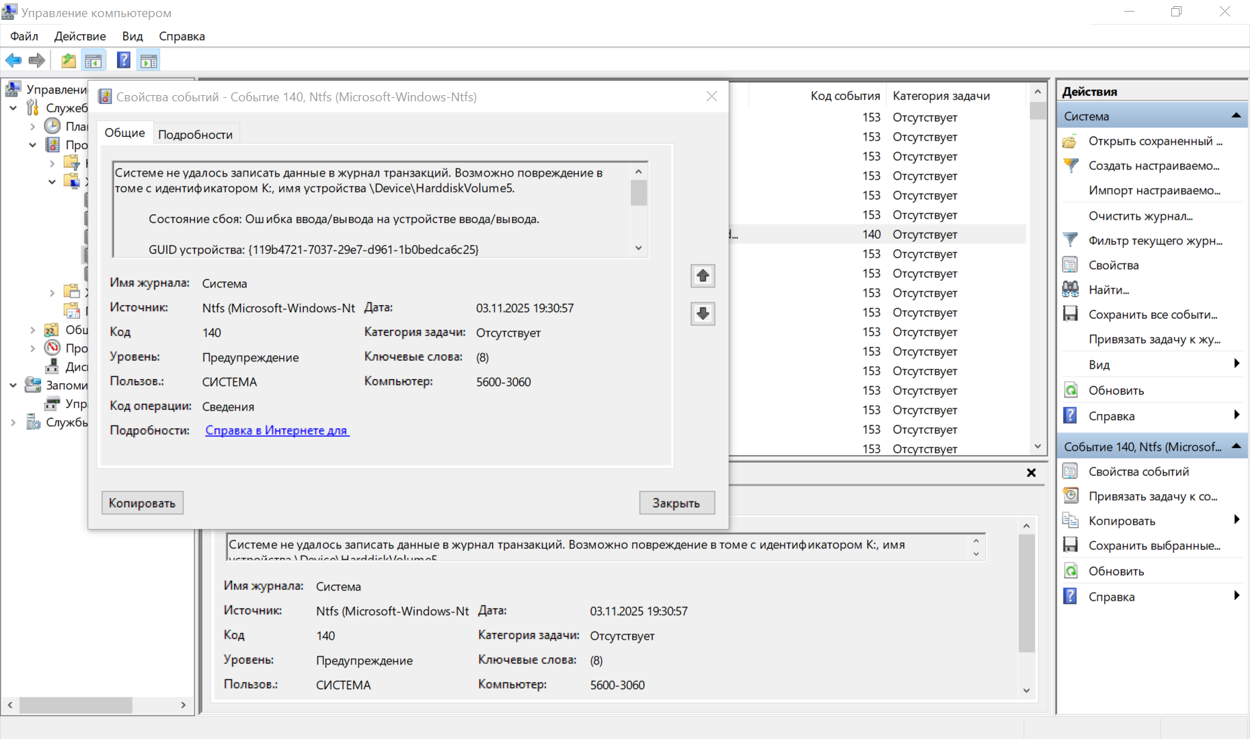1250x739 pixels.
Task: Close the event properties dialog with X
Action: click(712, 96)
